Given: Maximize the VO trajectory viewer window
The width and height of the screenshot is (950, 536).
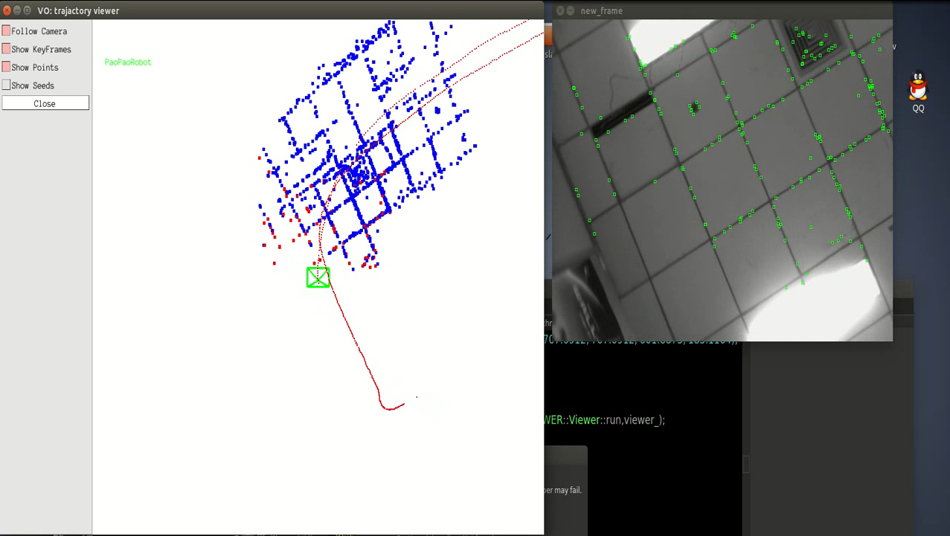Looking at the screenshot, I should tap(28, 10).
